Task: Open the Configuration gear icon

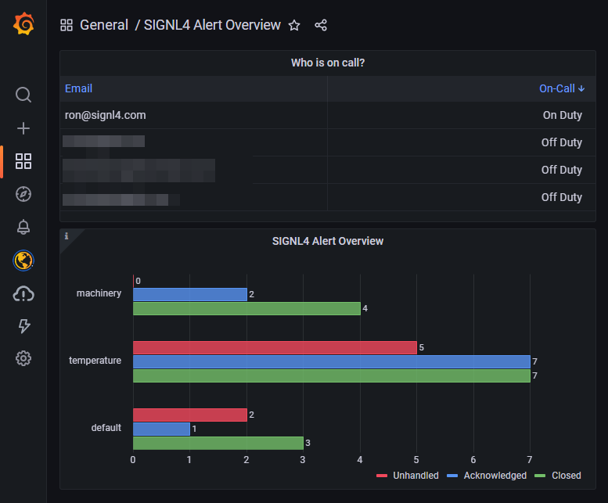Action: pos(23,358)
